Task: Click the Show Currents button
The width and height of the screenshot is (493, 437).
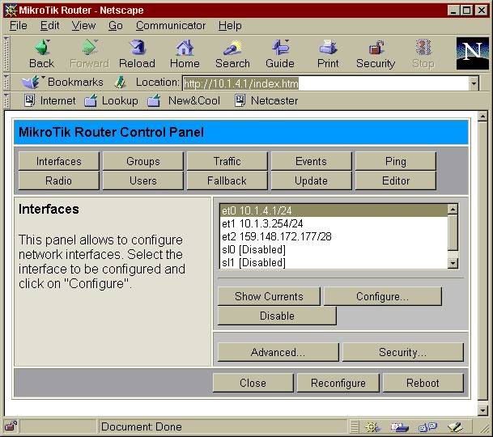Action: click(269, 296)
